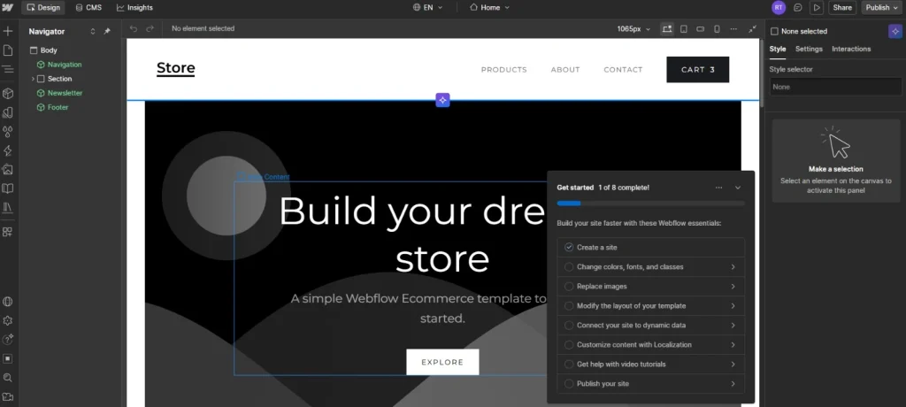Open the EN locale dropdown
This screenshot has width=906, height=407.
click(x=428, y=7)
